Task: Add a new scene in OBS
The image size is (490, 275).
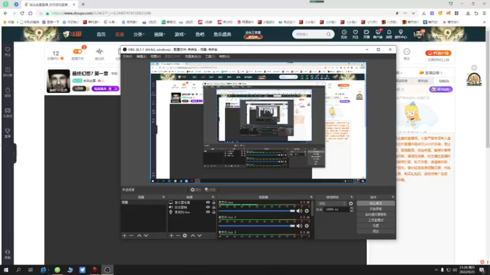Action: 124,236
